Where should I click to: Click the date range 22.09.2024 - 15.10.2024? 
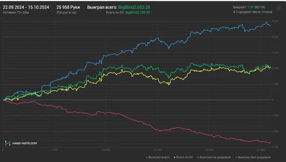point(26,7)
